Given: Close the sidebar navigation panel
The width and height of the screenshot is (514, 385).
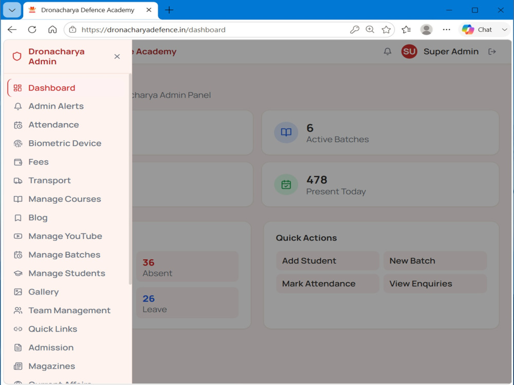Looking at the screenshot, I should click(x=117, y=56).
